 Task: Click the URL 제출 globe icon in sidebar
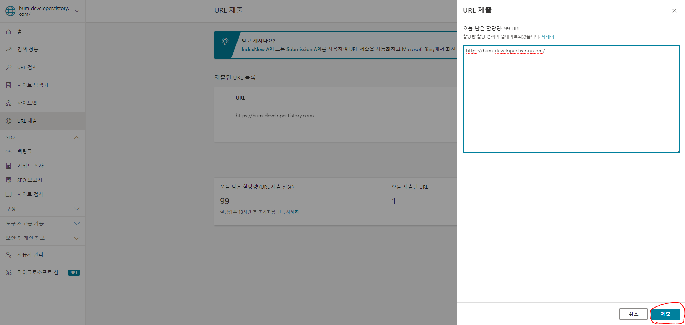coord(9,121)
